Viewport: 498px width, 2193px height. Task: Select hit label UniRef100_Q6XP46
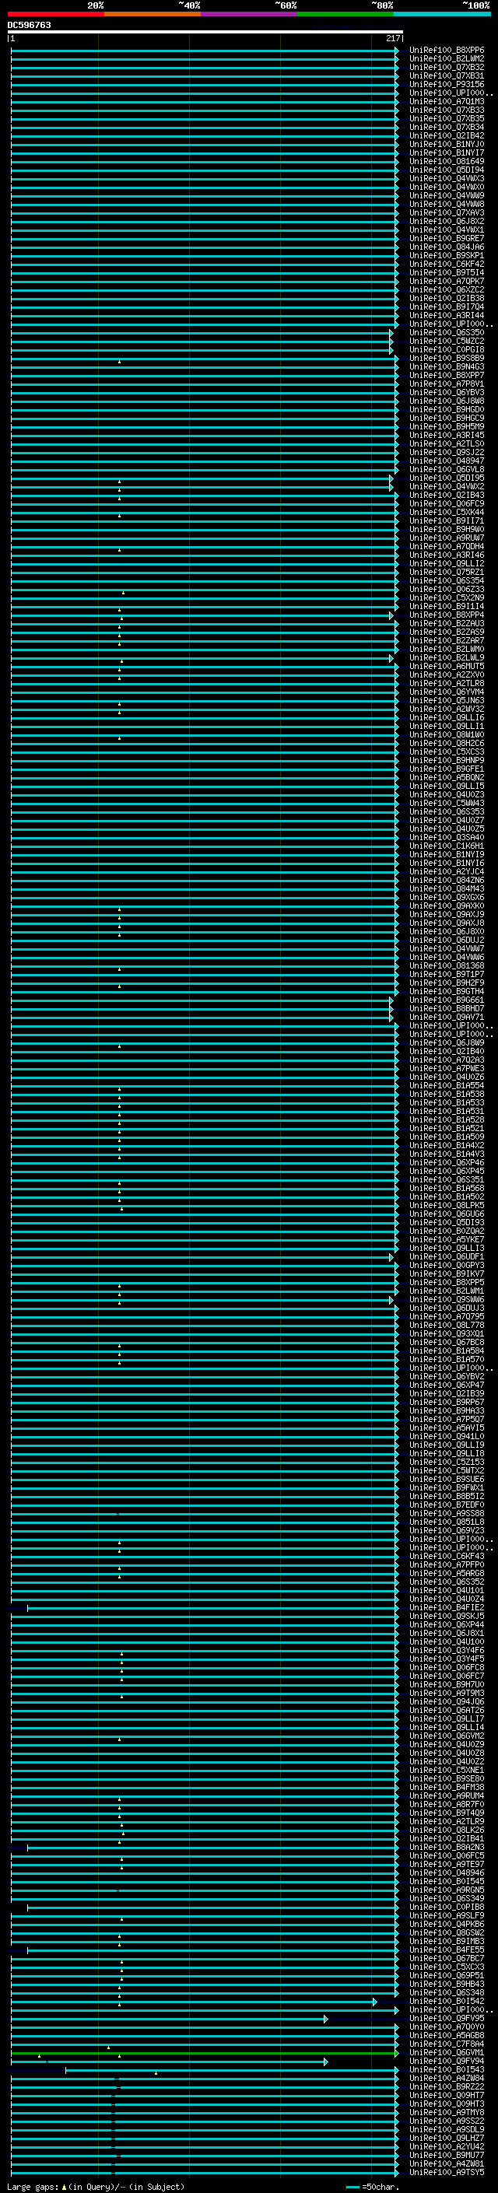point(446,1163)
